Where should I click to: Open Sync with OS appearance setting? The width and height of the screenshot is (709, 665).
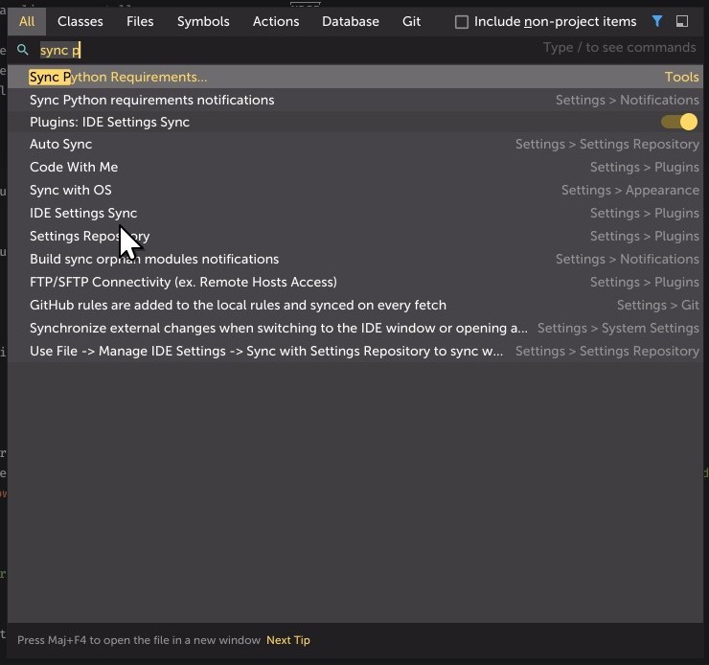71,190
